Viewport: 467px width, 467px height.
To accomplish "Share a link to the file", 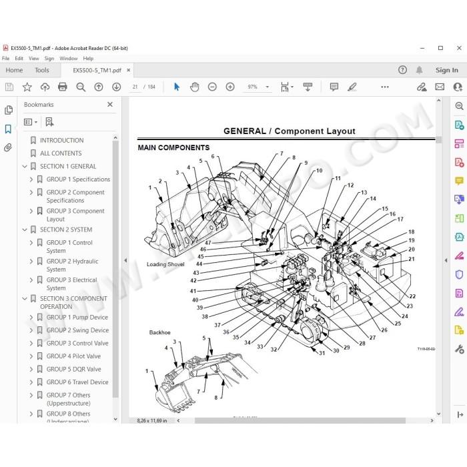I will [422, 87].
